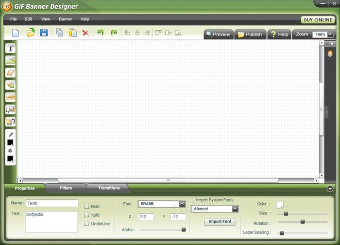Viewport: 340px width, 245px height.
Task: Open the Banner menu
Action: pyautogui.click(x=66, y=19)
